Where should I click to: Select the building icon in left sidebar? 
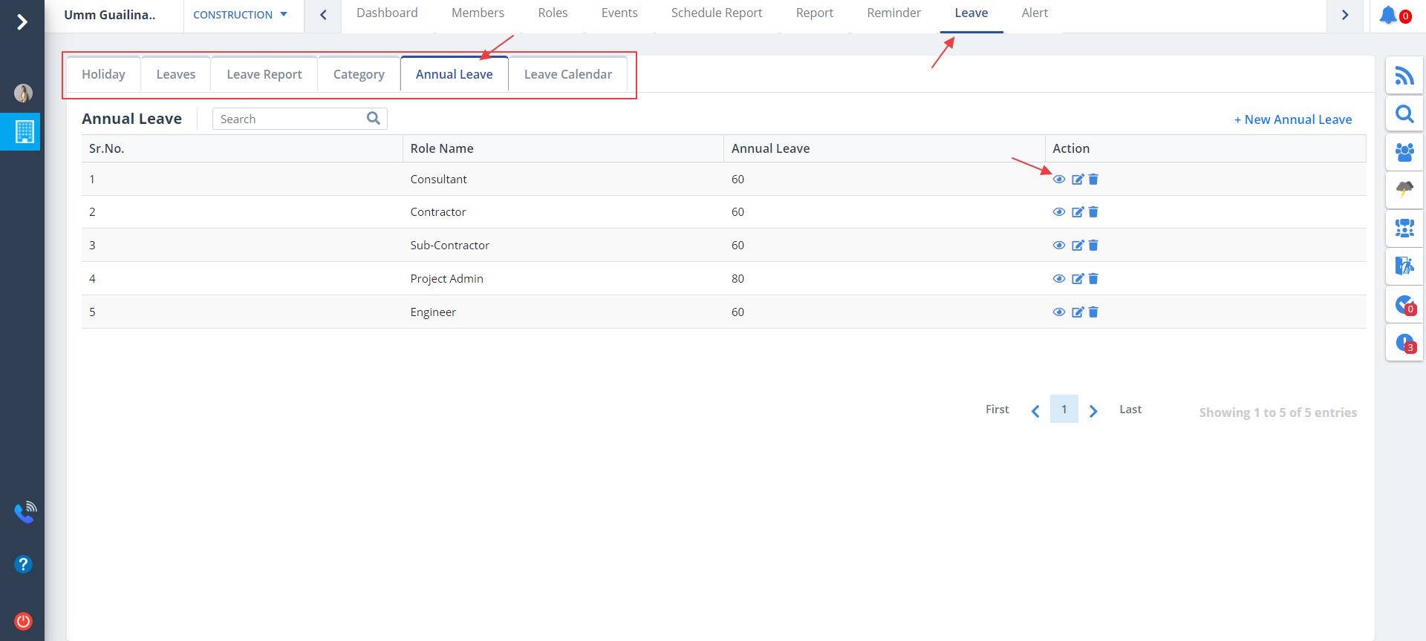pyautogui.click(x=25, y=132)
